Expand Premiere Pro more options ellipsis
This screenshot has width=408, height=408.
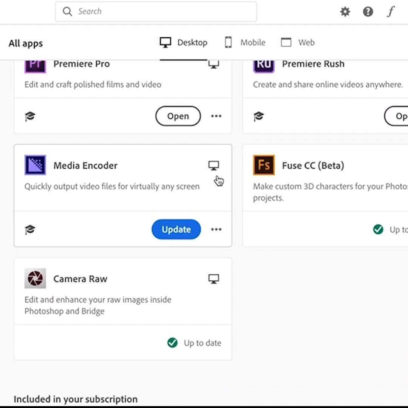click(216, 116)
